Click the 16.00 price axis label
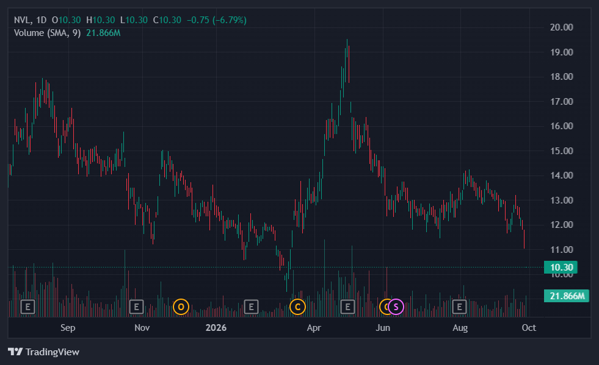Screen dimensions: 599x365 (562, 126)
